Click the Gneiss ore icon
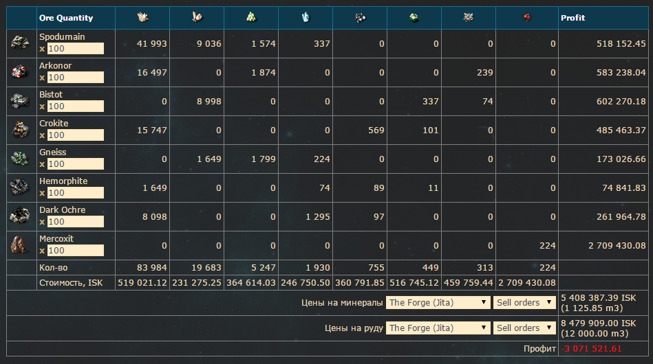 20,159
